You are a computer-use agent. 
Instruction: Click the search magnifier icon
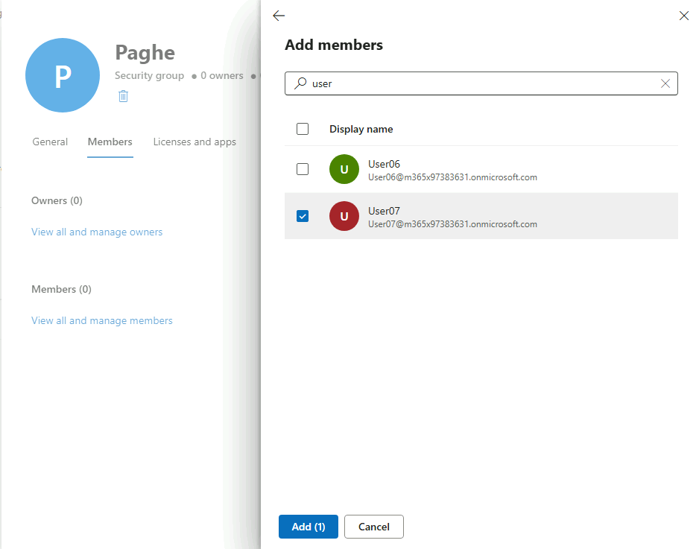pyautogui.click(x=300, y=83)
